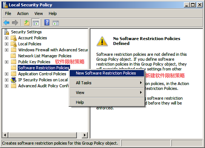Open the View submenu arrow in context menu
This screenshot has width=205, height=148.
coord(141,93)
